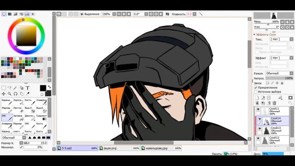Choose the Карандаш pencil brush in top row
The image size is (295, 166).
click(x=7, y=102)
